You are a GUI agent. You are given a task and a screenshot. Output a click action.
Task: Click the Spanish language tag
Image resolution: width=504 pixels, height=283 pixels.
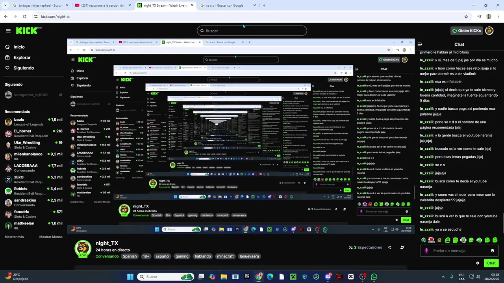[130, 256]
